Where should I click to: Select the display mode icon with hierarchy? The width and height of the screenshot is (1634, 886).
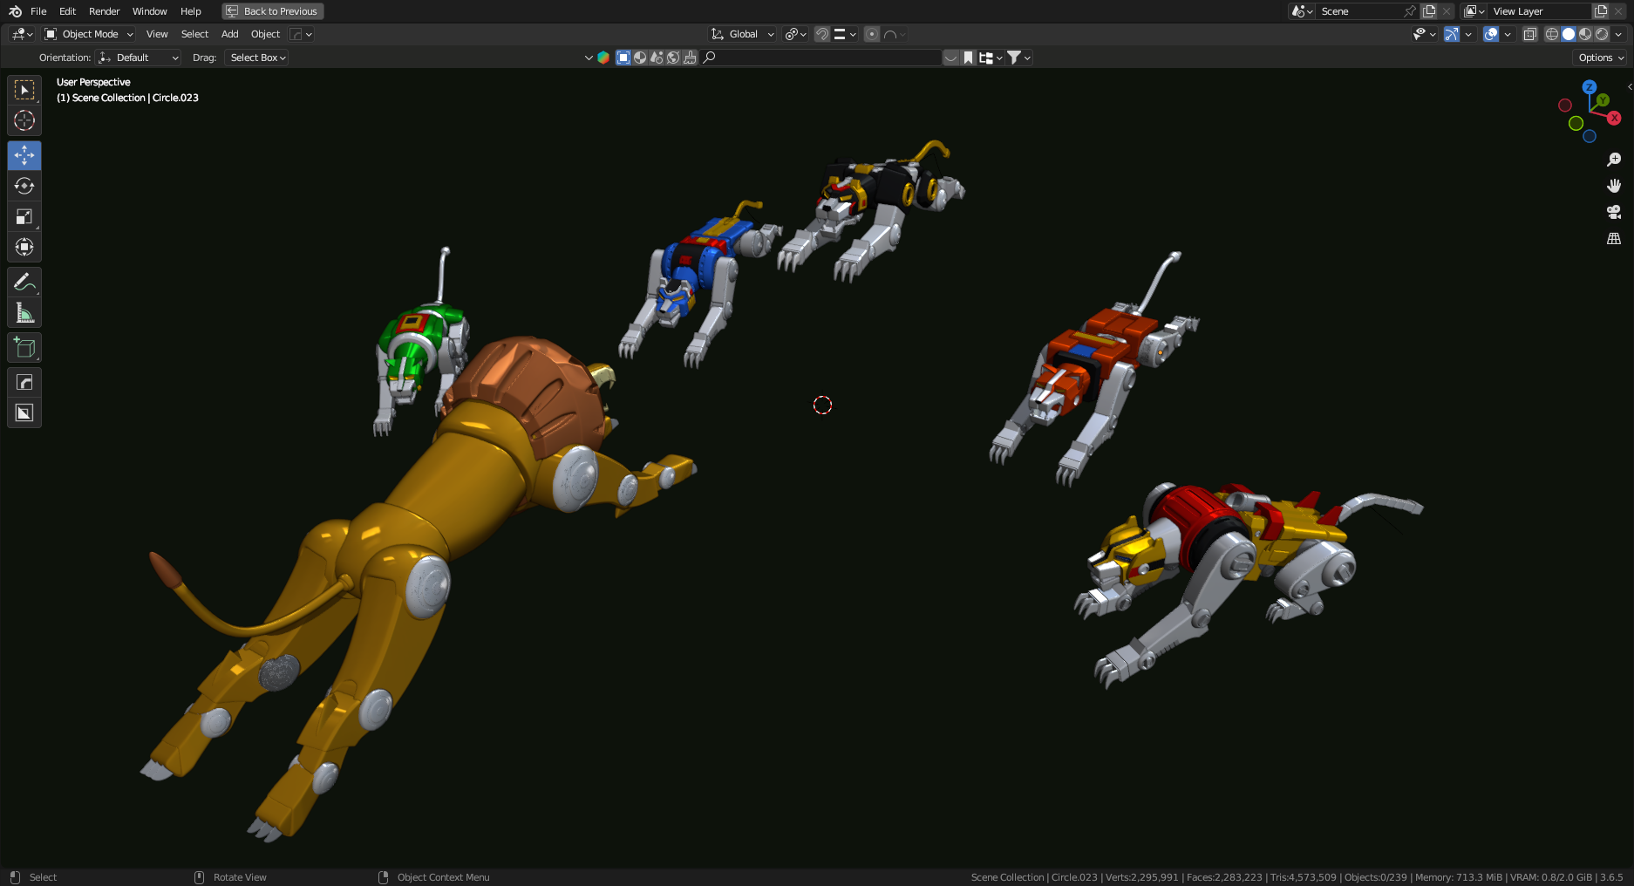990,58
